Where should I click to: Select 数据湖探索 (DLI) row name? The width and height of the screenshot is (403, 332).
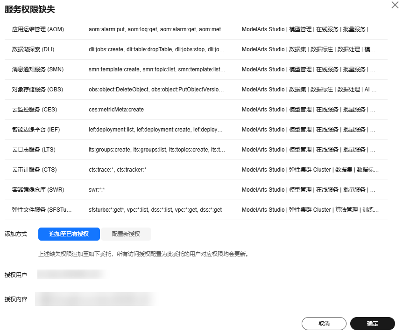(33, 49)
